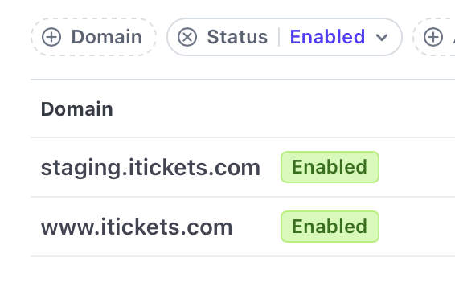Click the plus icon in Domain filter
The image size is (455, 294).
[x=51, y=37]
